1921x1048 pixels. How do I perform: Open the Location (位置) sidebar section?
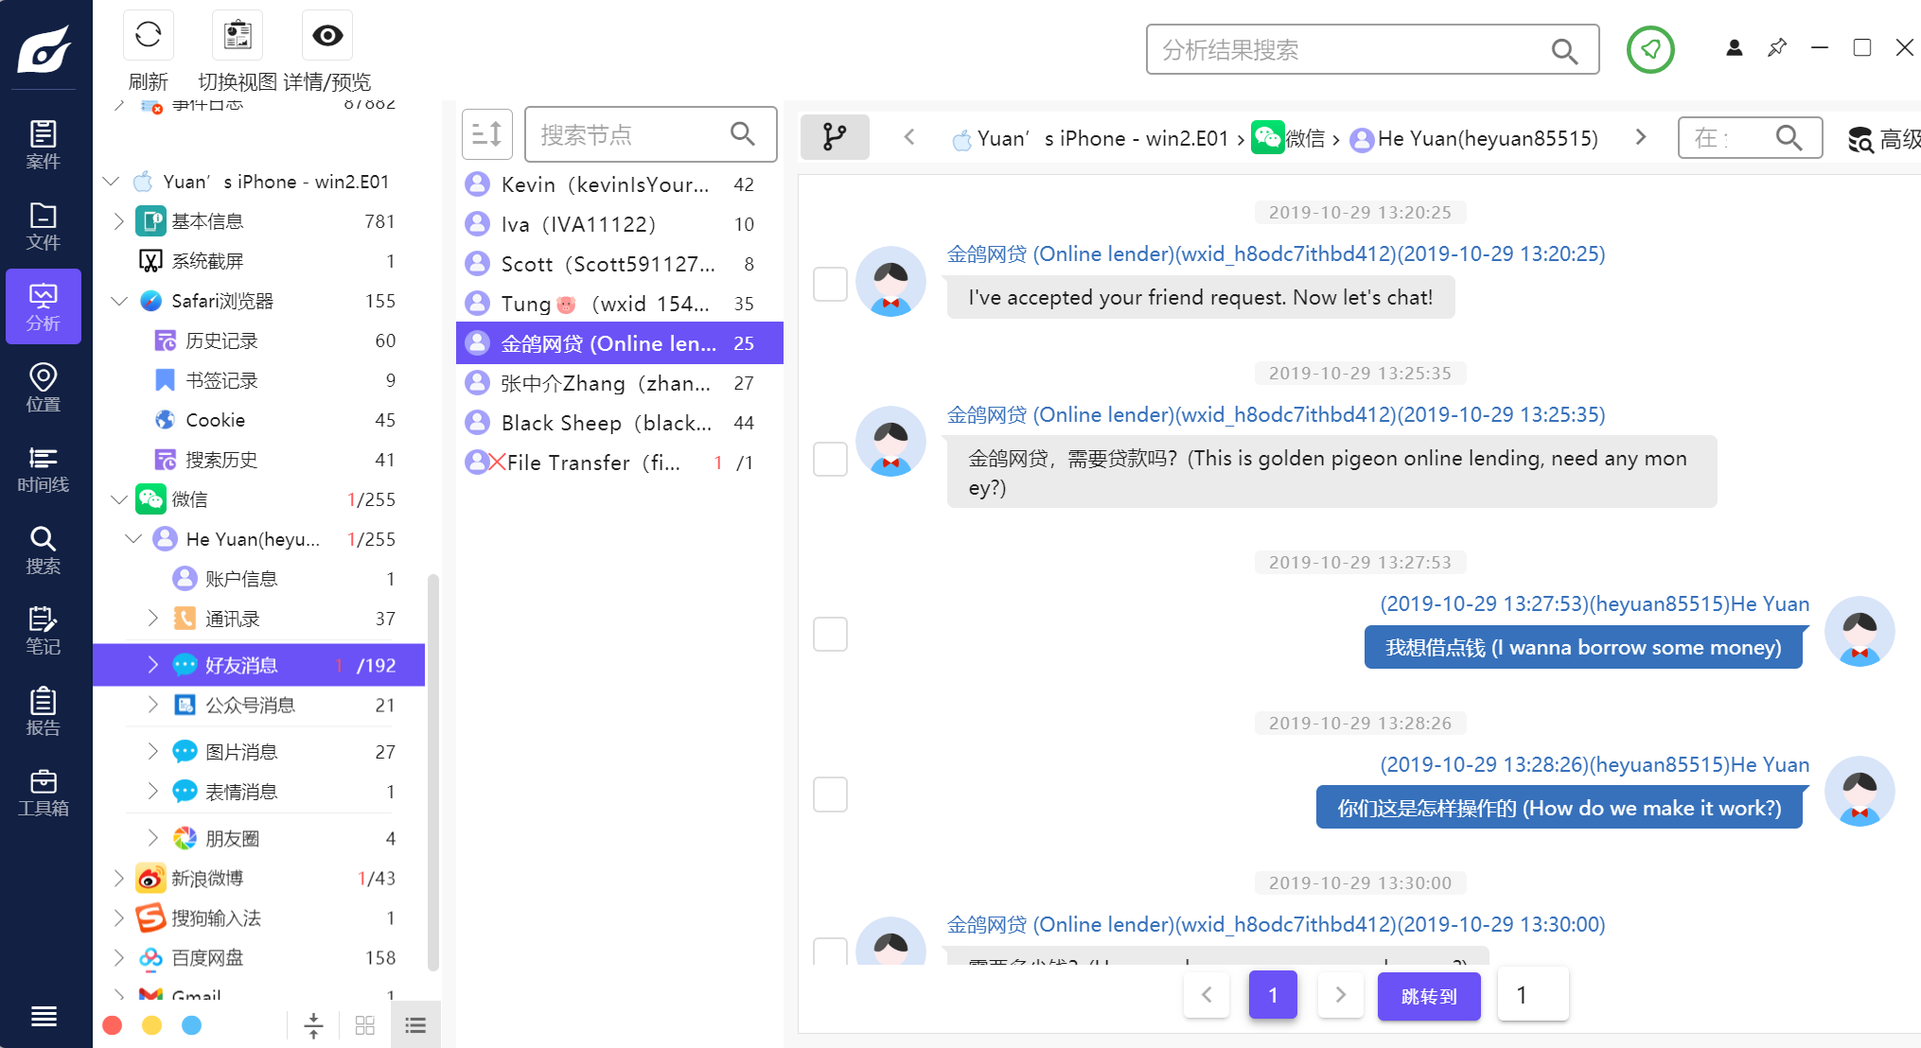(x=43, y=388)
